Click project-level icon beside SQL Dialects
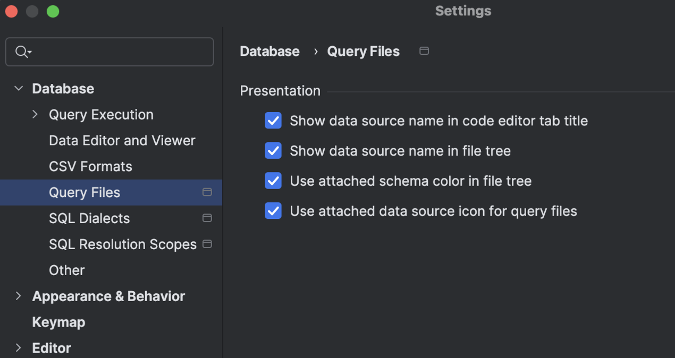 pos(207,218)
